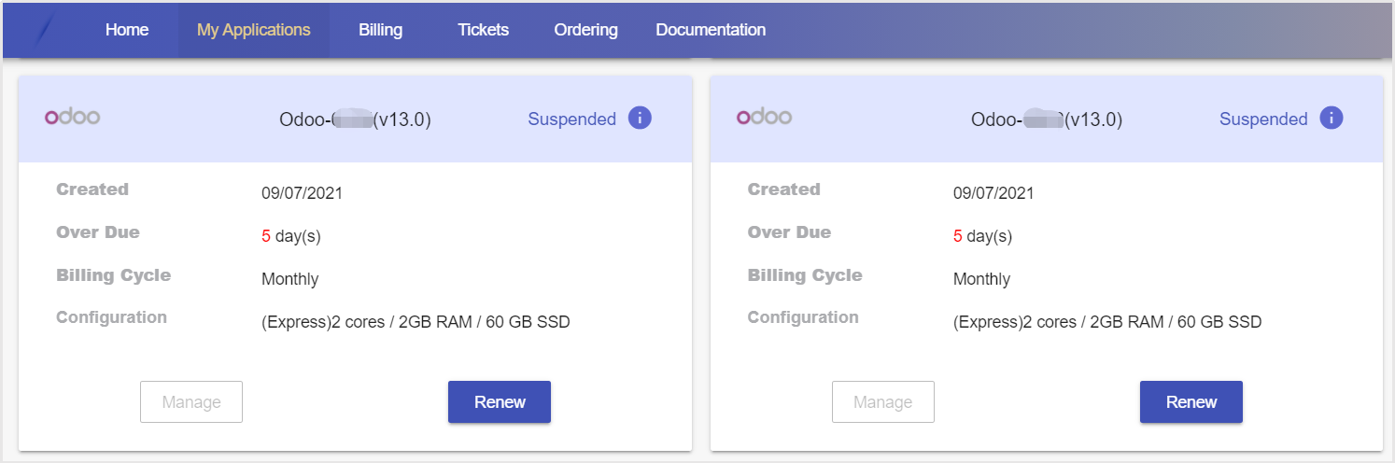Select right card title Odoo (v13.0)
This screenshot has width=1395, height=463.
click(x=1047, y=119)
